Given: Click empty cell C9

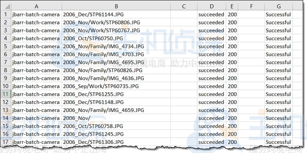Looking at the screenshot, I should coord(183,78).
